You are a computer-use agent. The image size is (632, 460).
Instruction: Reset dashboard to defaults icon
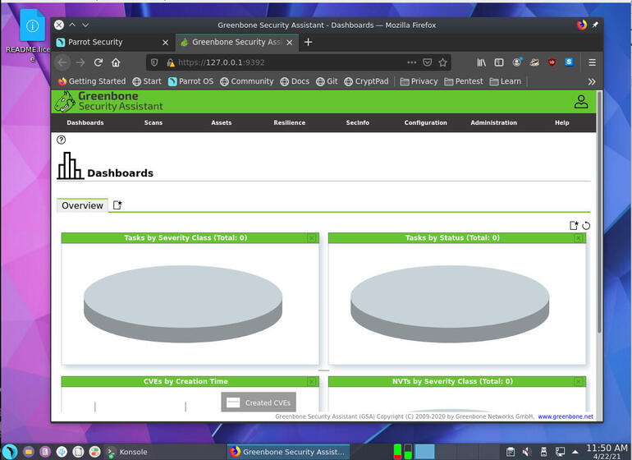pyautogui.click(x=586, y=226)
